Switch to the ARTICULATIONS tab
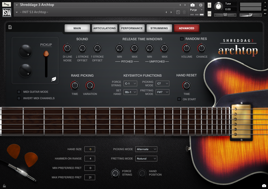This screenshot has width=268, height=189. [x=105, y=28]
